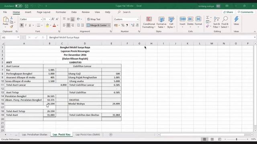Toggle Underline formatting
The height and width of the screenshot is (144, 257).
click(x=30, y=25)
